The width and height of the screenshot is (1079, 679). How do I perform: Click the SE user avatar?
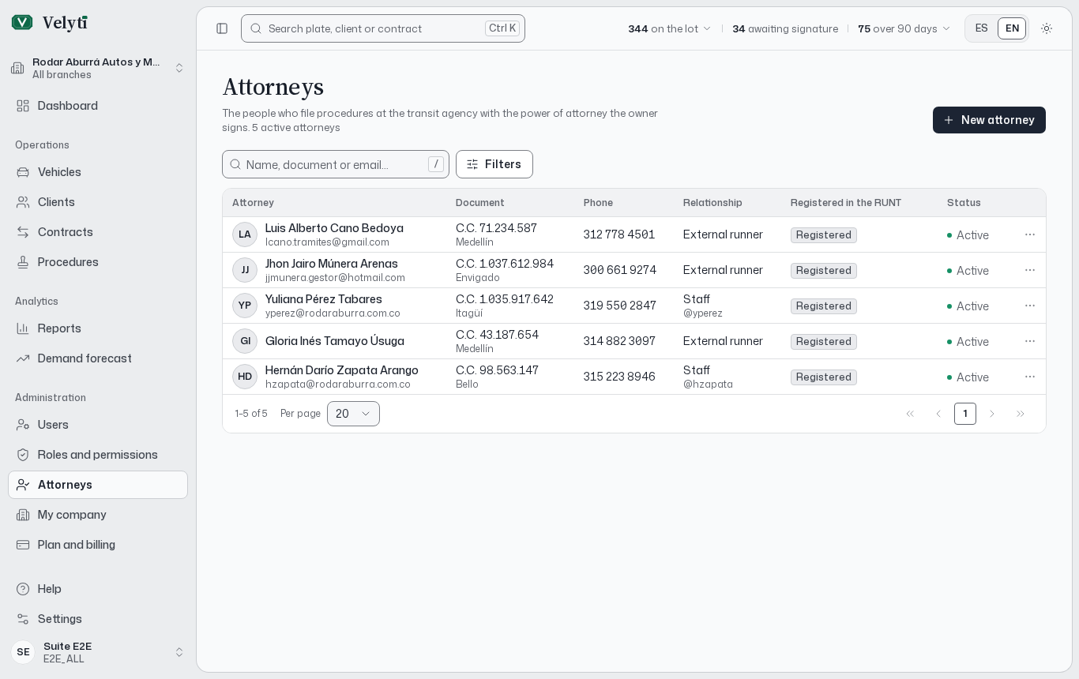[x=23, y=652]
